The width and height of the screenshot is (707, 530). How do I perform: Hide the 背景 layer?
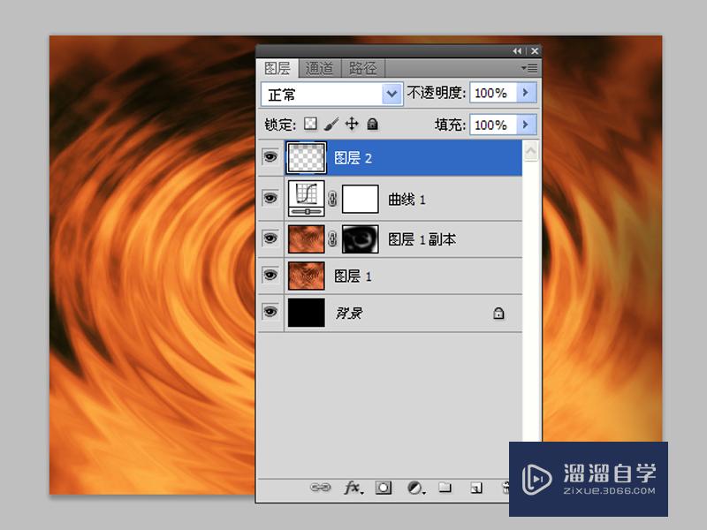(x=270, y=312)
